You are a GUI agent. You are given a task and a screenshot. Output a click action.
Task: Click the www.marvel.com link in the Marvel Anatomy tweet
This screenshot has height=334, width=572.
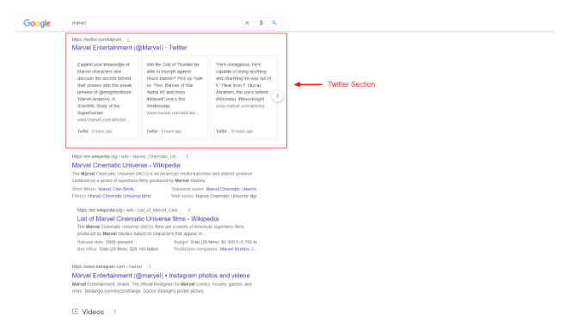tap(102, 120)
